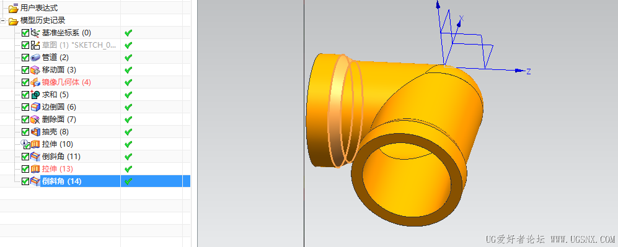Click the green status tick for 倒斜角 (14)
The width and height of the screenshot is (618, 247).
pyautogui.click(x=128, y=181)
